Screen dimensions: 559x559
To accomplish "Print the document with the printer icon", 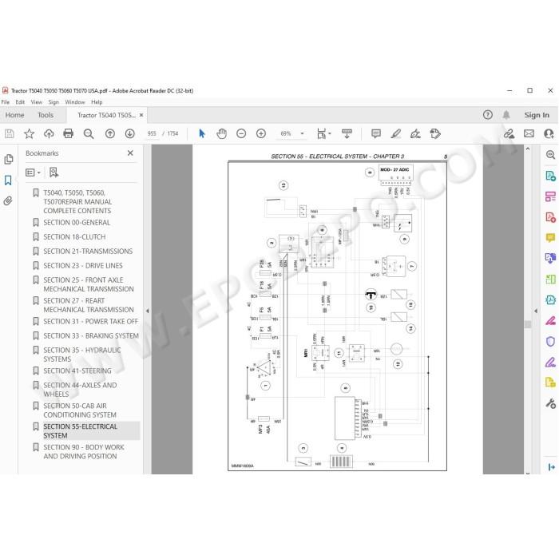I will 68,133.
